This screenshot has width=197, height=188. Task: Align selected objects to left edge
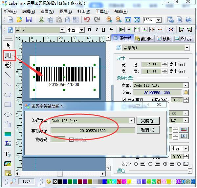tap(122, 30)
